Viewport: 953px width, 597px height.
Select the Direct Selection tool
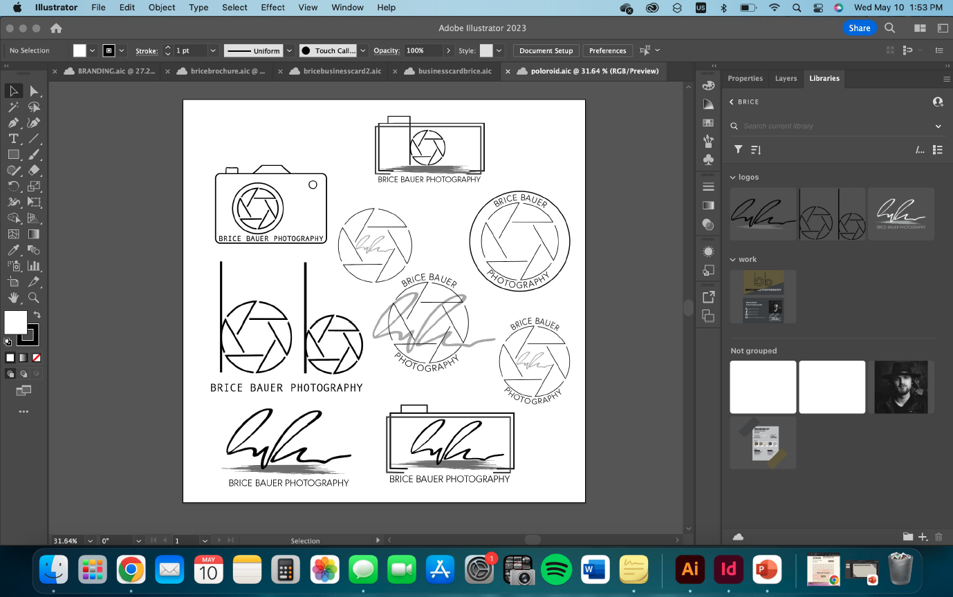(x=34, y=91)
